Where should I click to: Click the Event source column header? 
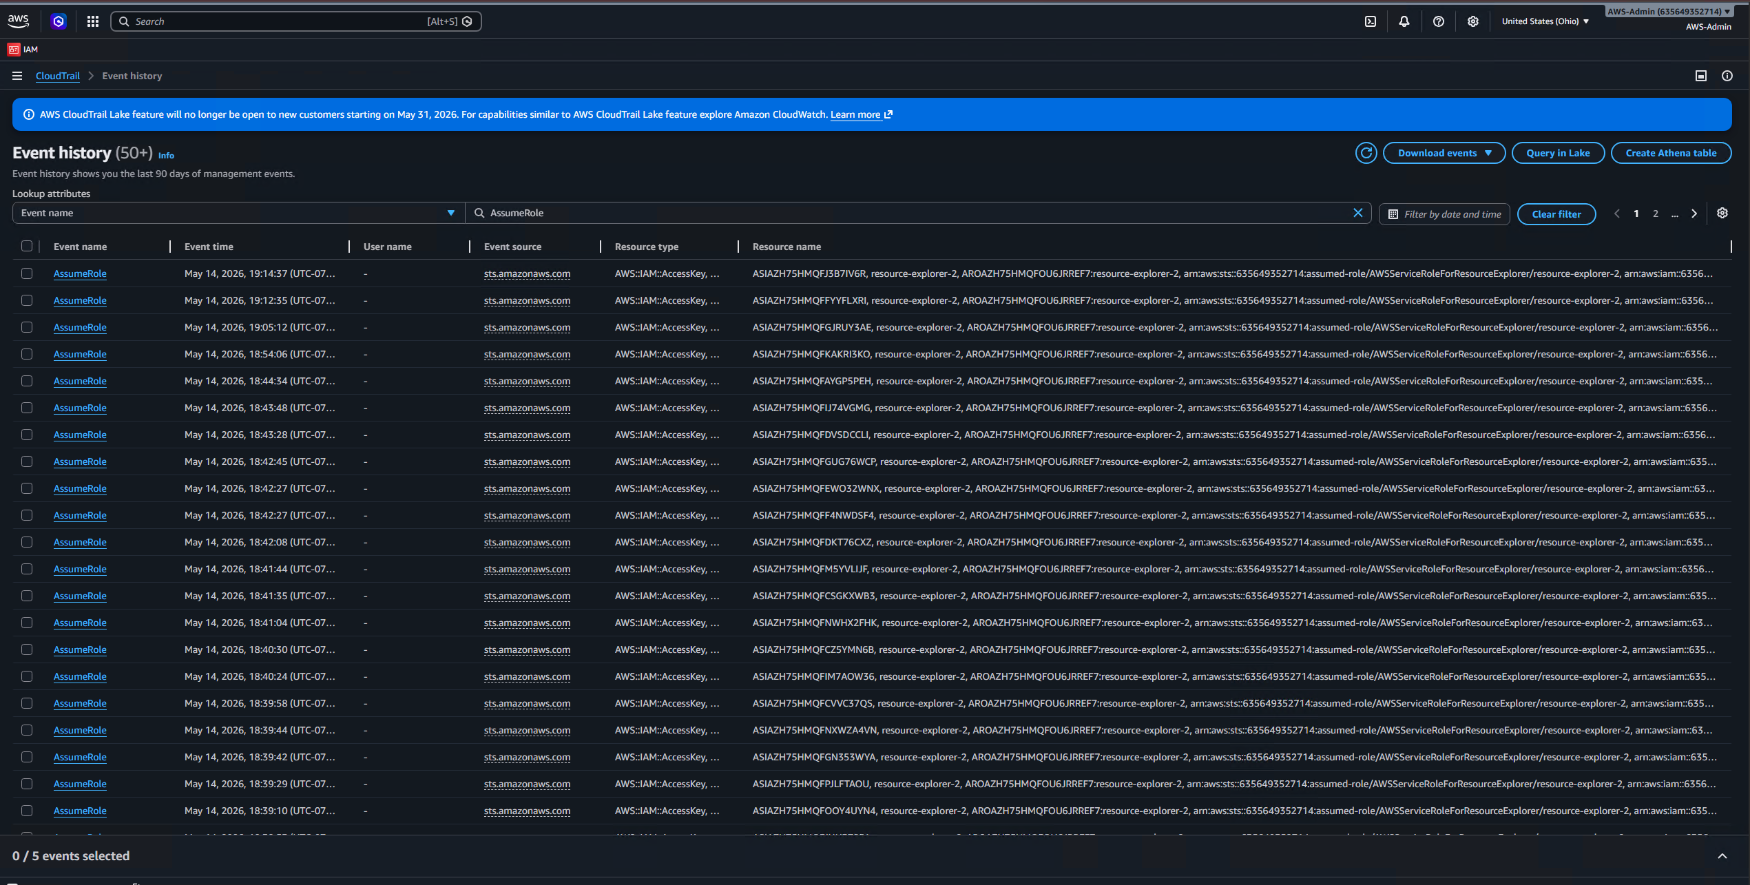click(512, 247)
